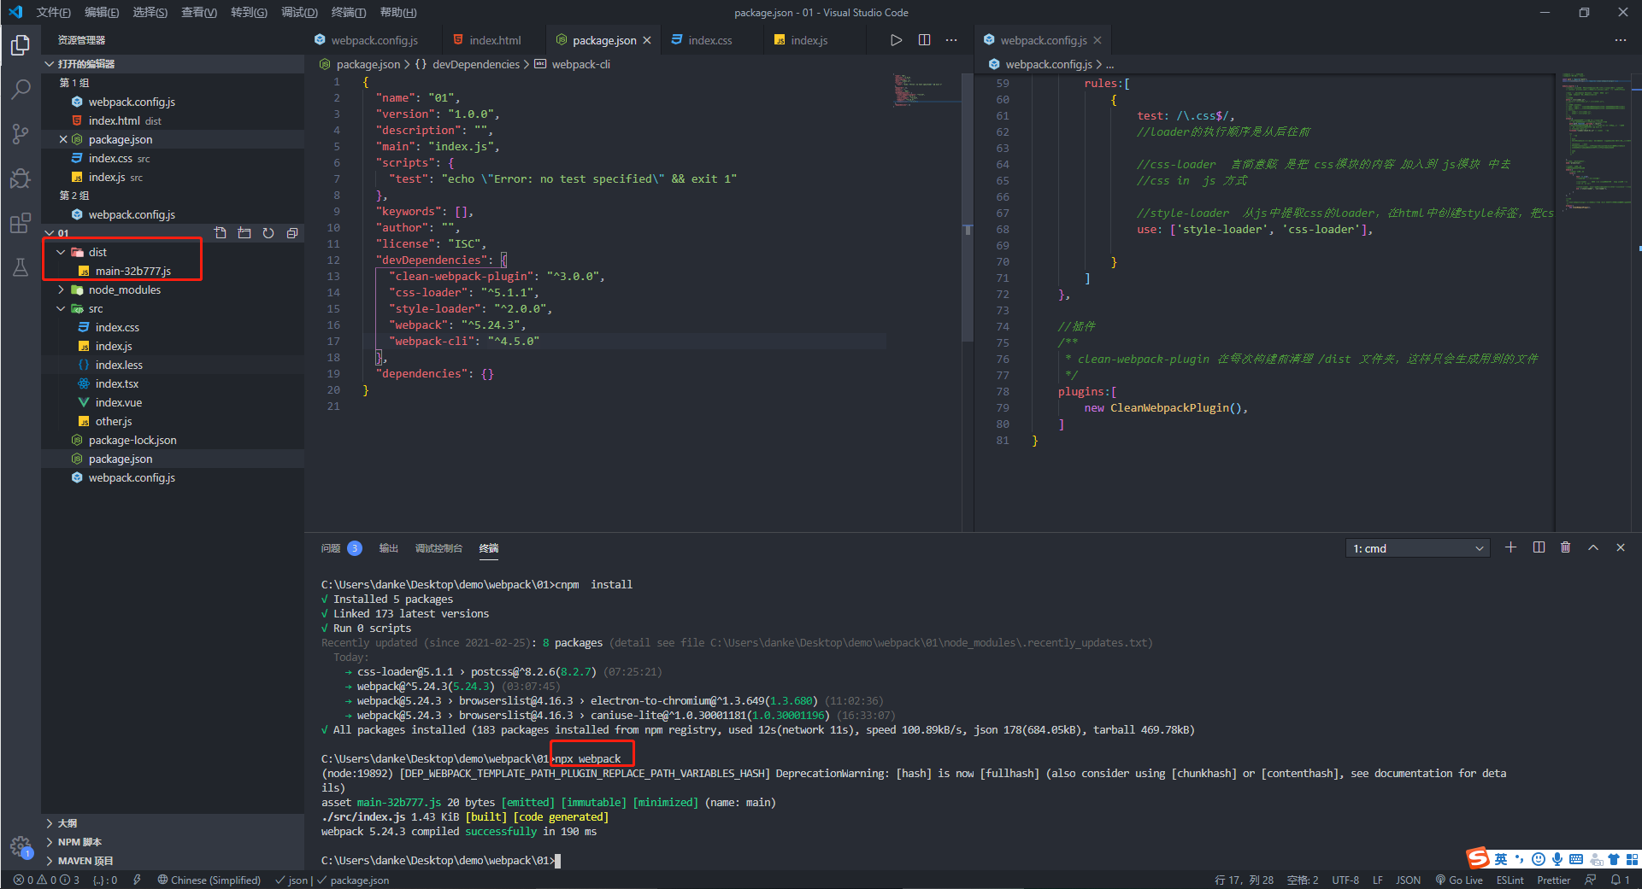The height and width of the screenshot is (889, 1642).
Task: Click the notifications bell in status bar
Action: (x=1620, y=880)
